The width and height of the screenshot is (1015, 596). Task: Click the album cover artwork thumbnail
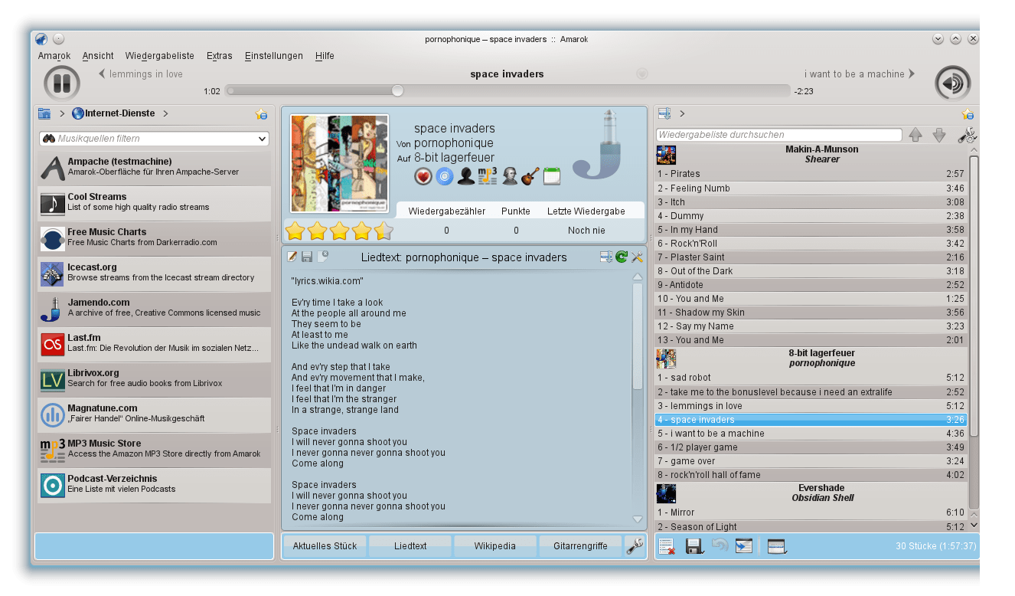[x=339, y=163]
